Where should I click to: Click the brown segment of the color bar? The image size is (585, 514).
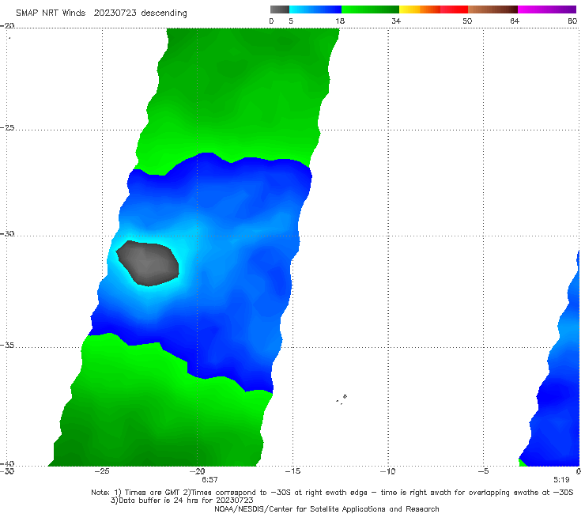click(x=493, y=9)
